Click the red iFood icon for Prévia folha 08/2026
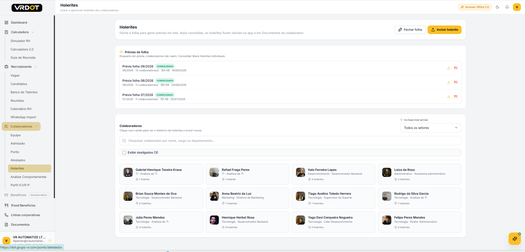The width and height of the screenshot is (525, 252). coord(456,82)
